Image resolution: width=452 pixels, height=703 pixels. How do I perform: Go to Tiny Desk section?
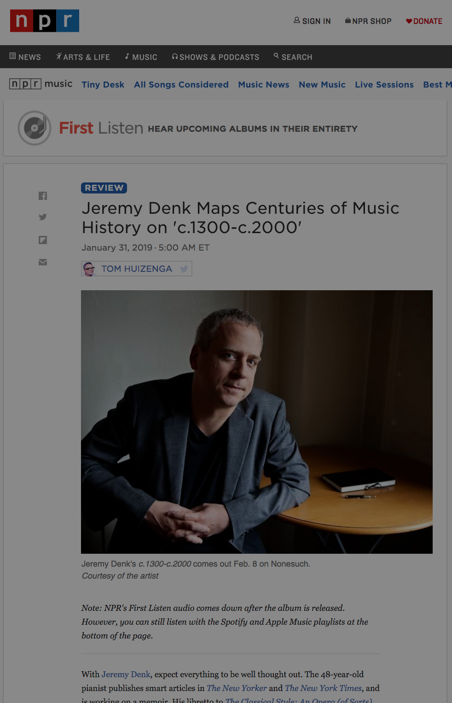pyautogui.click(x=103, y=85)
